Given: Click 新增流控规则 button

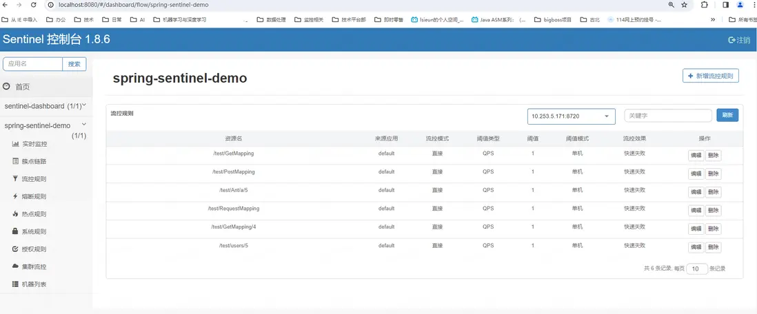Looking at the screenshot, I should 710,76.
